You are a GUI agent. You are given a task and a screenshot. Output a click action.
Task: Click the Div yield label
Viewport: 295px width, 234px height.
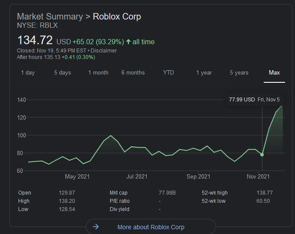[119, 209]
